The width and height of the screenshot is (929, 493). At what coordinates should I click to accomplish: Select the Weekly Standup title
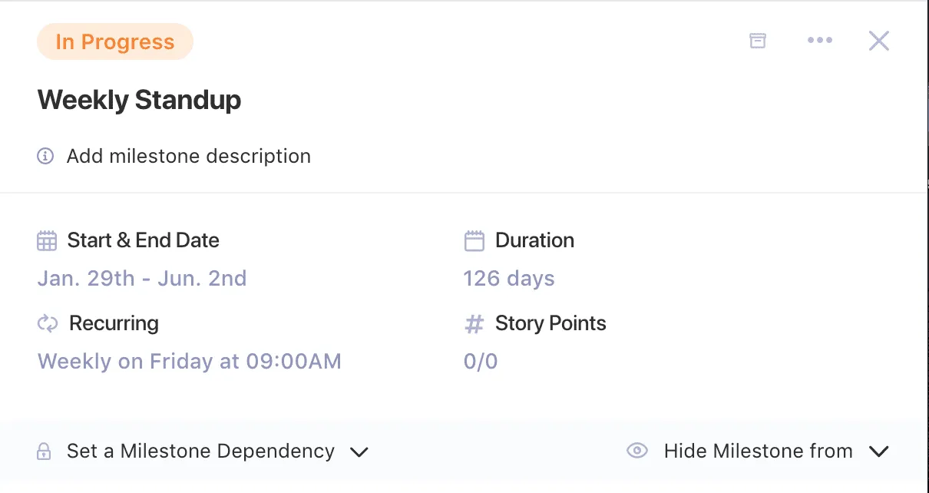139,100
